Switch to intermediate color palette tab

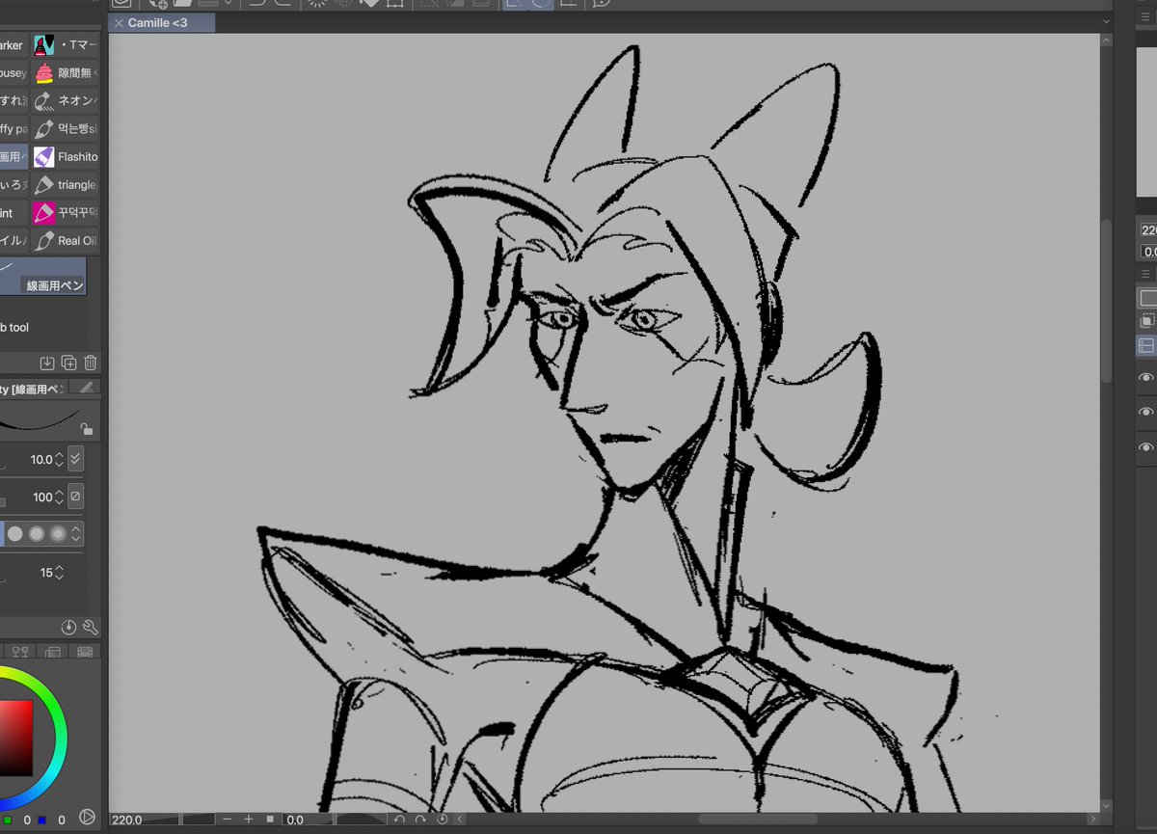point(53,652)
